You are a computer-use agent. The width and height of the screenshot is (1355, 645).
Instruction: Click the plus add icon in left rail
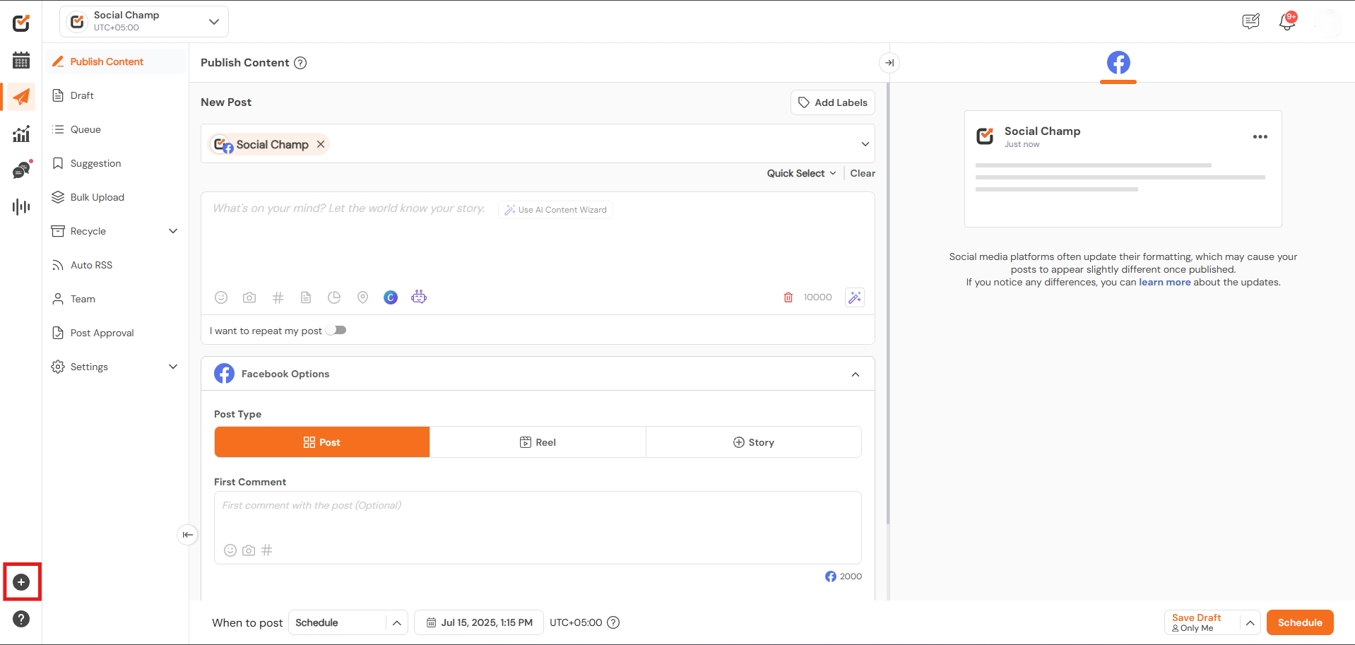(x=21, y=582)
